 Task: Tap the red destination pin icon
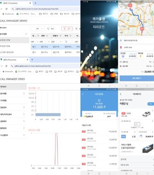click(121, 47)
